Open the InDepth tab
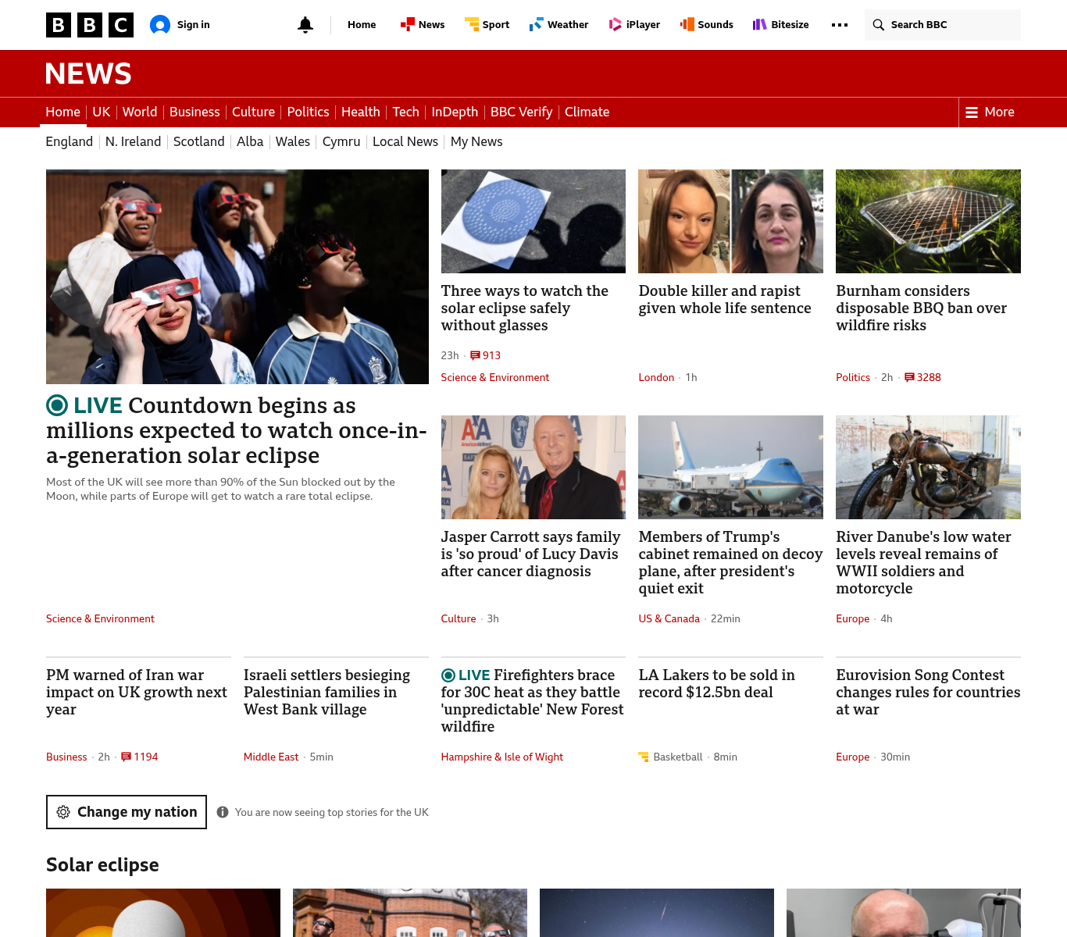This screenshot has height=937, width=1067. click(455, 112)
